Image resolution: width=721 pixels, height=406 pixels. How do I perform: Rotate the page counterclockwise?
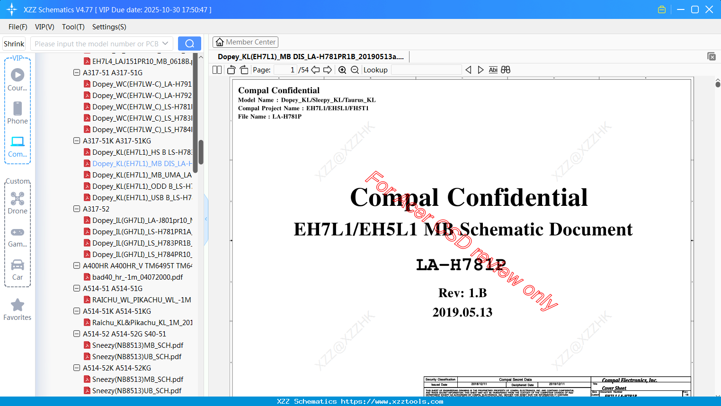231,70
